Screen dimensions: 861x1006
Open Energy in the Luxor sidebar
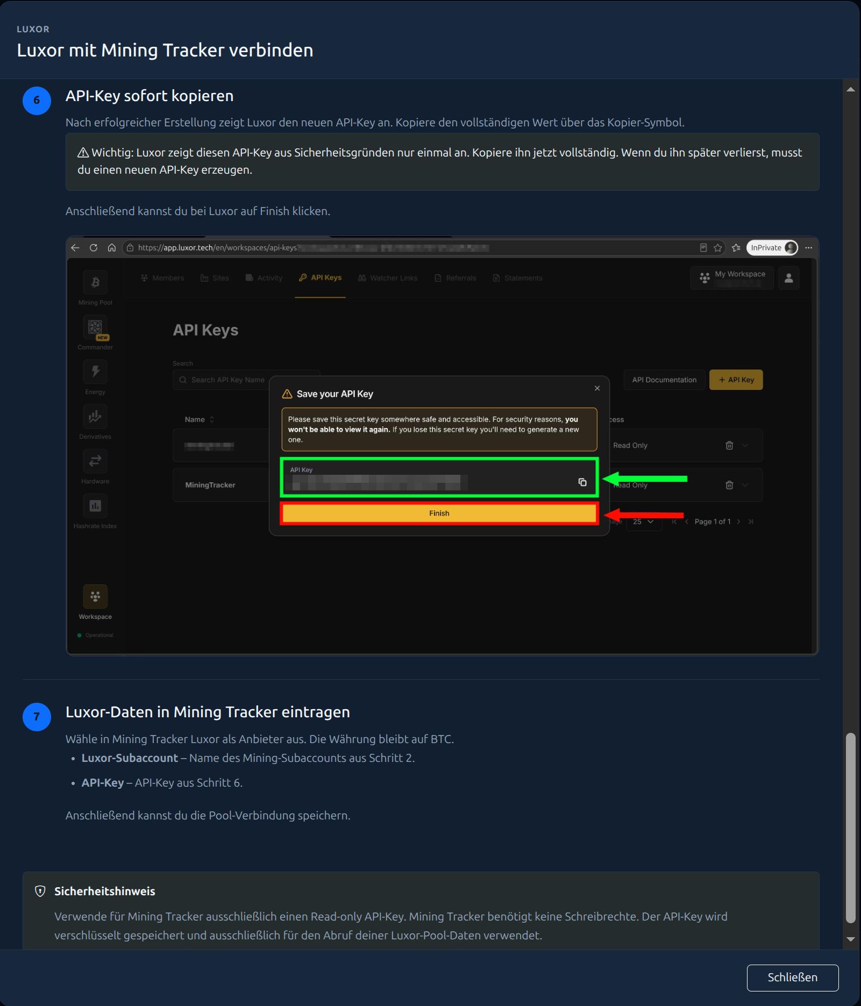tap(95, 377)
